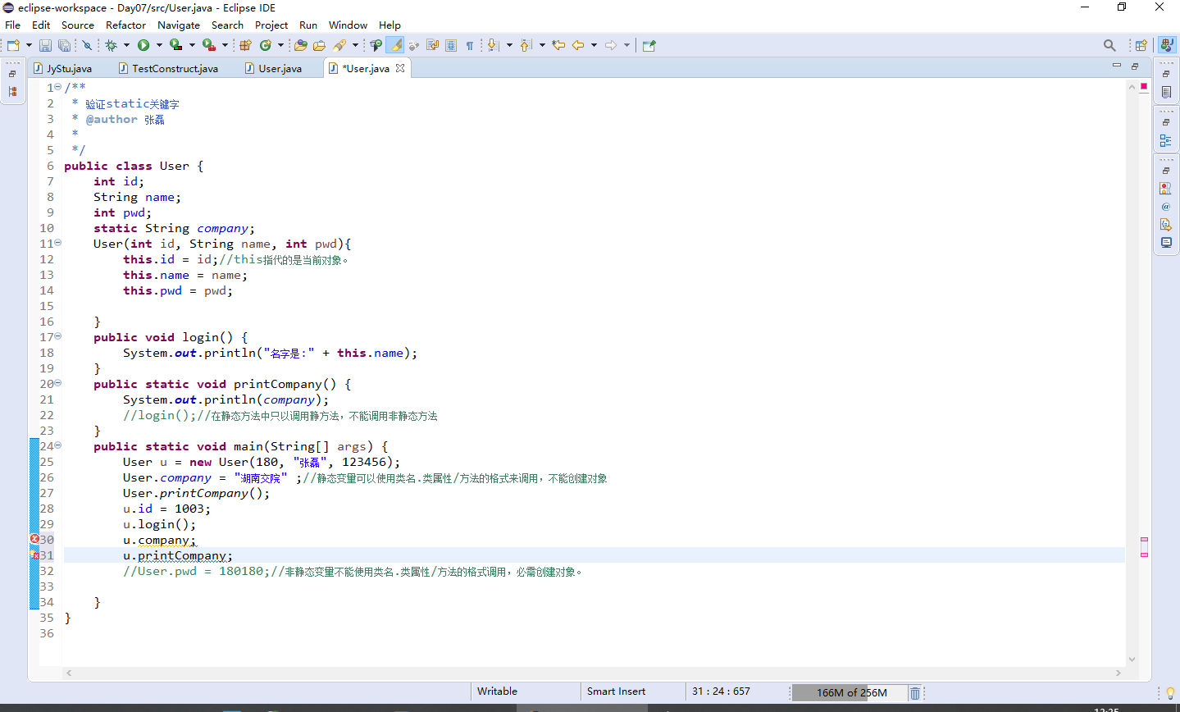Click the heap status 166M of 256M
The width and height of the screenshot is (1180, 712).
pos(850,692)
